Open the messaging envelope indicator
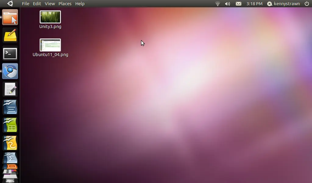This screenshot has width=312, height=183. click(x=238, y=4)
